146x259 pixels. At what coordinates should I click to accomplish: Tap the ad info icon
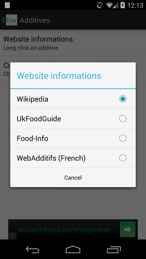(x=12, y=236)
